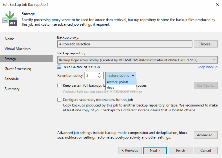Viewport: 222px width, 158px height.
Task: Go to the Schedule wizard step
Action: pos(27,79)
